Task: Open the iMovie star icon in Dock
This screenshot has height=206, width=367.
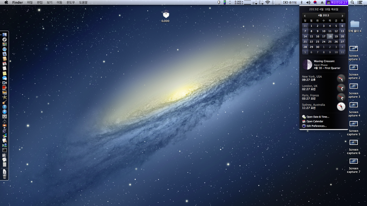Action: coord(4,97)
